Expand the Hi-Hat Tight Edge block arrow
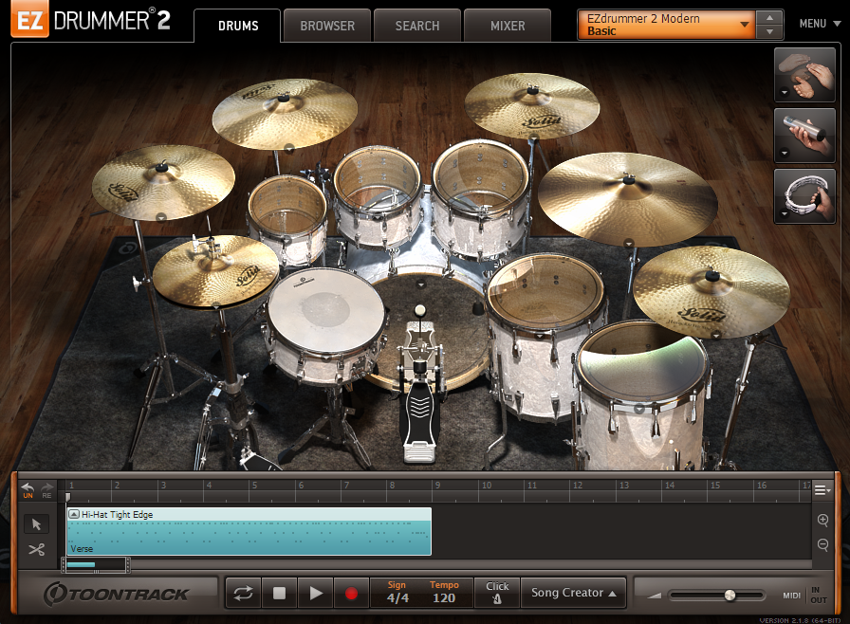850x624 pixels. (74, 514)
